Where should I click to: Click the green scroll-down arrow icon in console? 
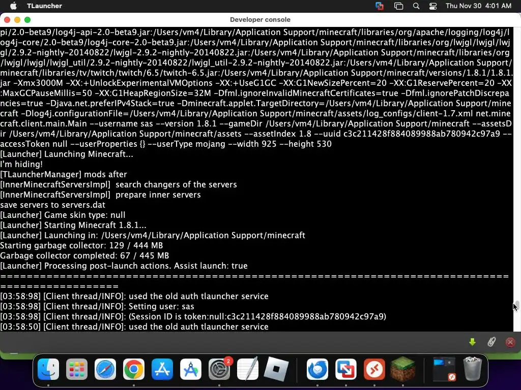(x=472, y=342)
